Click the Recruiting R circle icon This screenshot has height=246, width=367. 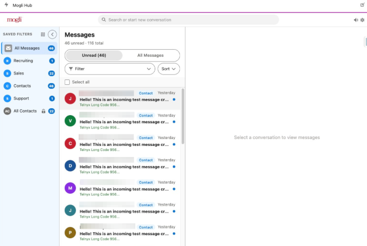pos(7,61)
